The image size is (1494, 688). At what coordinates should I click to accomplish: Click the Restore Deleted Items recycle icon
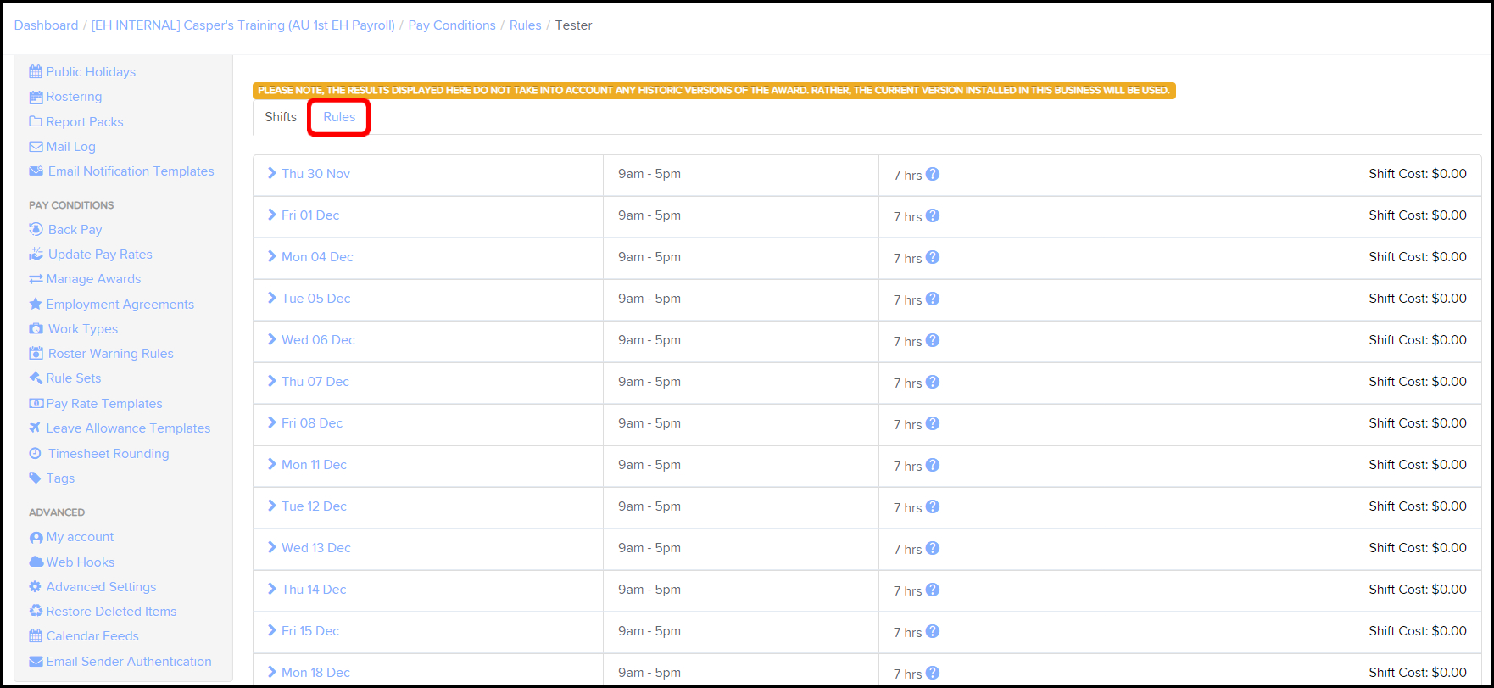coord(36,611)
